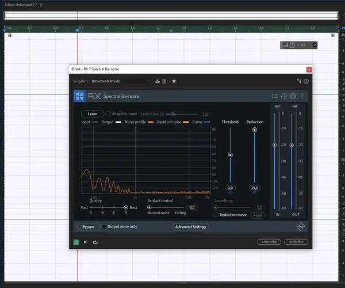Click the Bypass button
The image size is (345, 288).
[x=88, y=227]
